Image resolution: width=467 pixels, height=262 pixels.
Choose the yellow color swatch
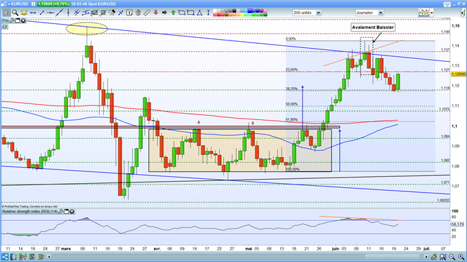click(x=242, y=14)
